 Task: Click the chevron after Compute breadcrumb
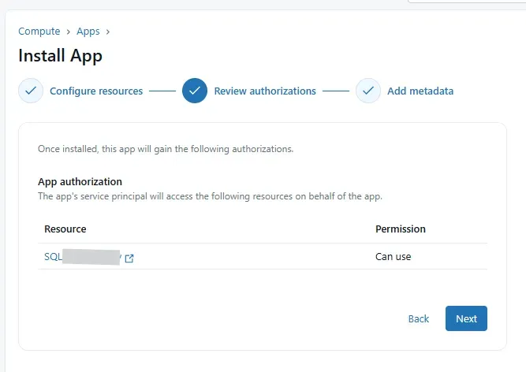(69, 32)
